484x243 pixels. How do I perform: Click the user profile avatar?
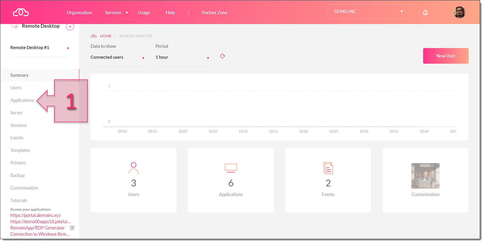pyautogui.click(x=459, y=12)
